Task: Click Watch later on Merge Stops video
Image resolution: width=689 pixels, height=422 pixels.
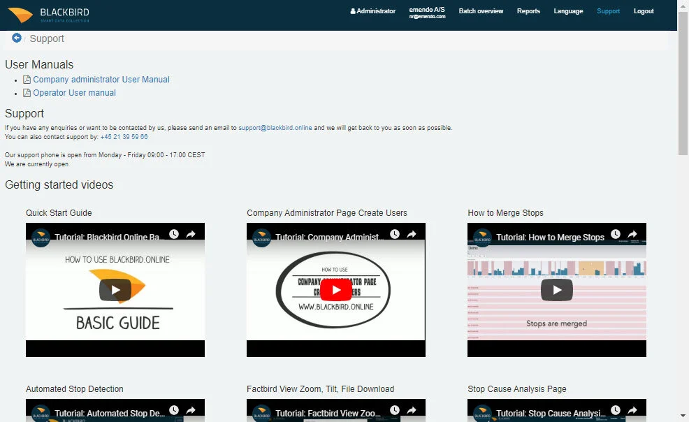Action: click(x=616, y=234)
